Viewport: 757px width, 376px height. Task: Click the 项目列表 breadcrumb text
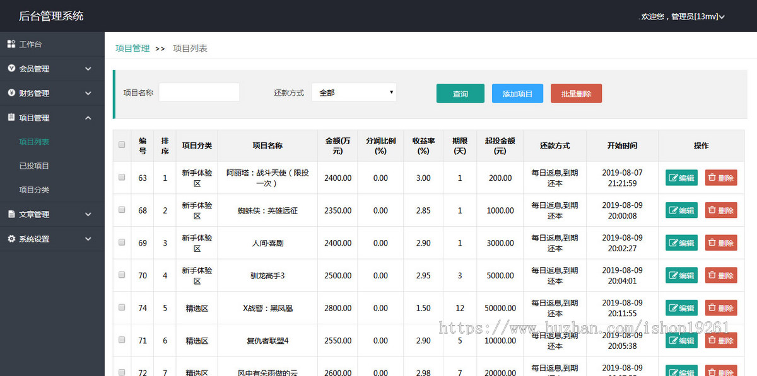[x=190, y=48]
